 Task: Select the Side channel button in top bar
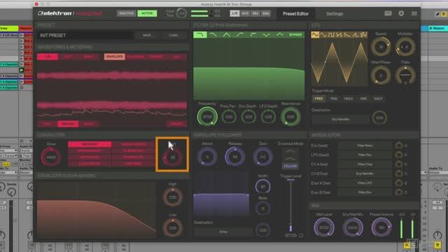(x=266, y=13)
